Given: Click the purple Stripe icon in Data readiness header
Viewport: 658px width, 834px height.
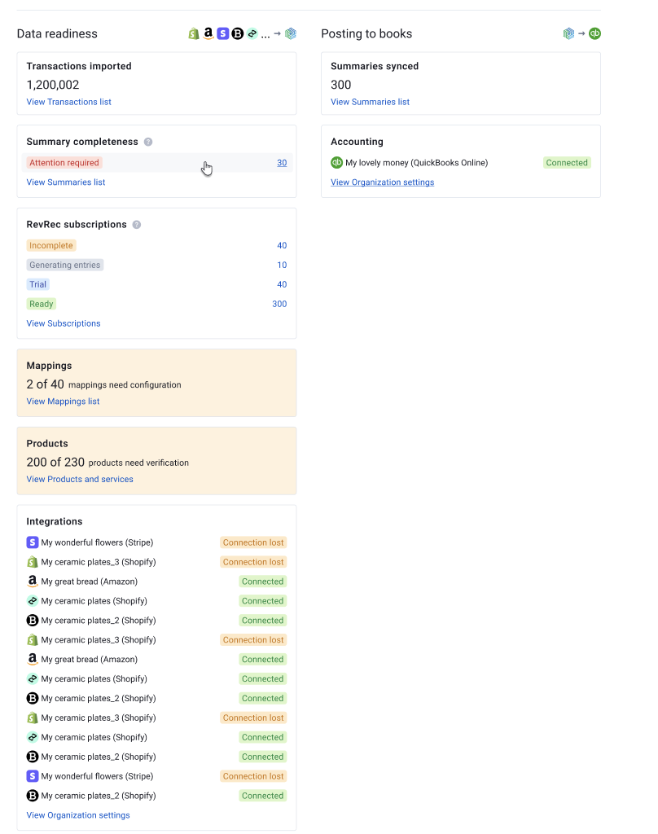Looking at the screenshot, I should [223, 33].
